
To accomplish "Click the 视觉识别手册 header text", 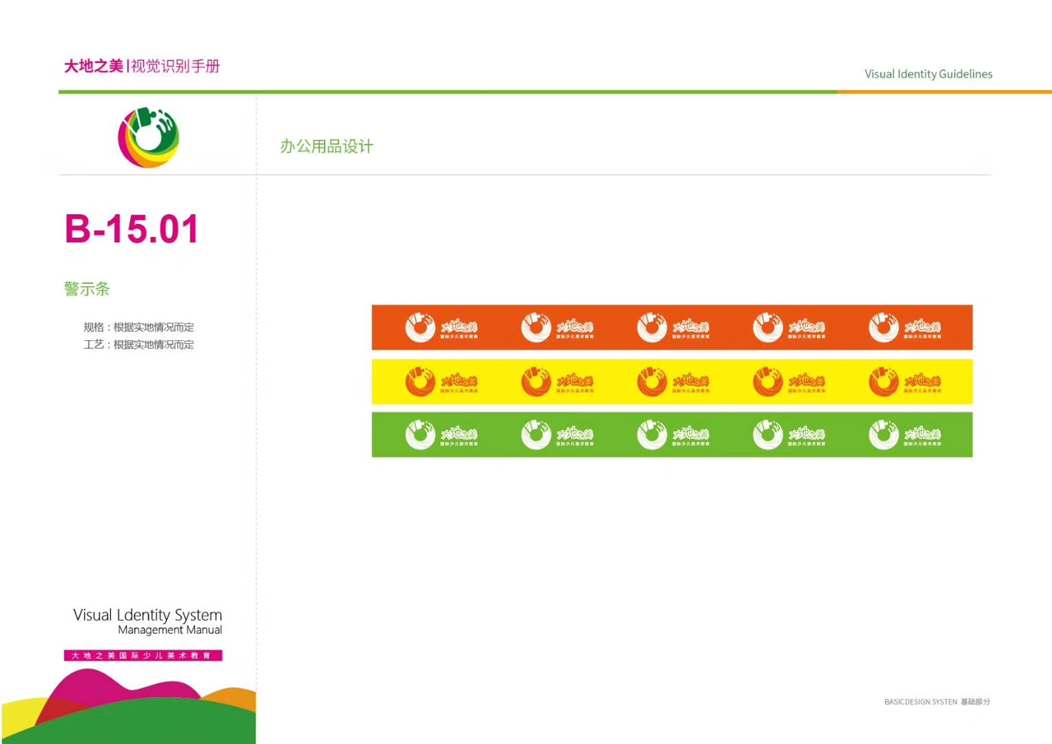I will click(176, 66).
